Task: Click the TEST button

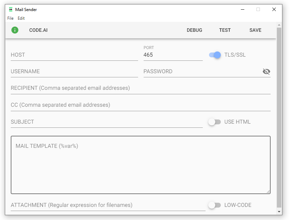Action: [x=225, y=30]
